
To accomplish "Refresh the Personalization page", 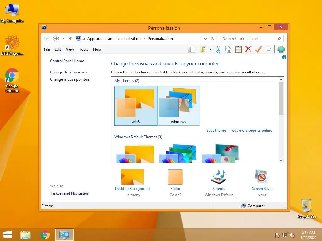I will (x=212, y=39).
